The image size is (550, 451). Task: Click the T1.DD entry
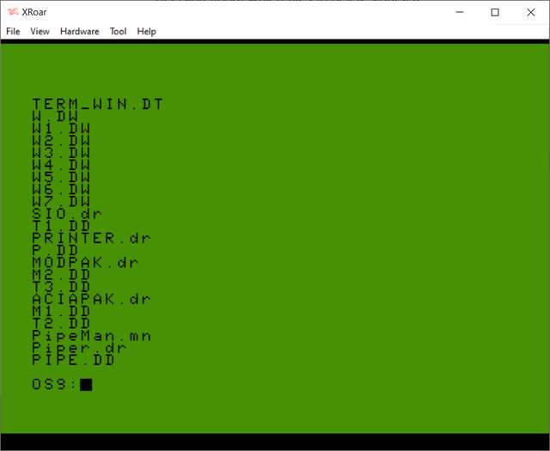point(61,226)
